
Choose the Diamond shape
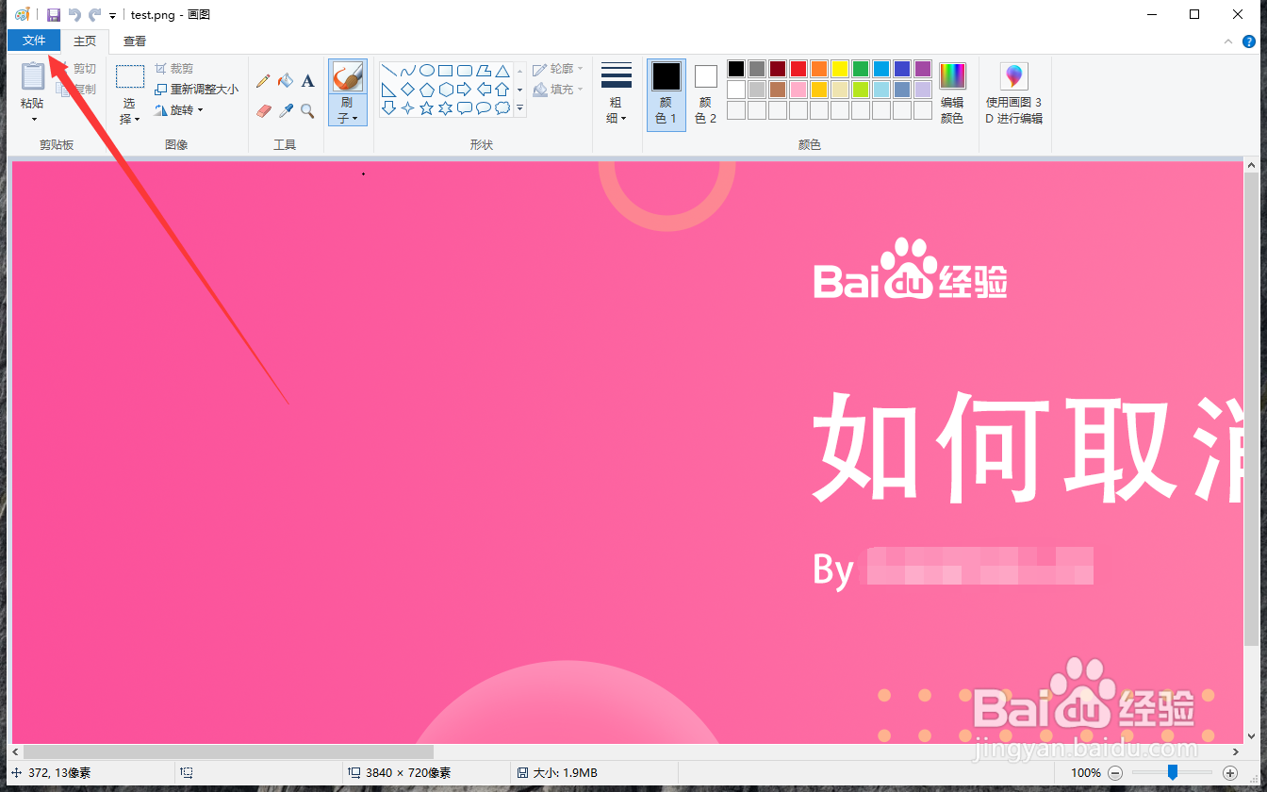point(407,90)
